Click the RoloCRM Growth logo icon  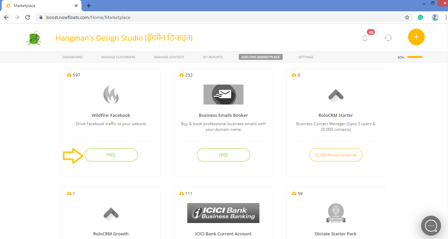pos(111,213)
